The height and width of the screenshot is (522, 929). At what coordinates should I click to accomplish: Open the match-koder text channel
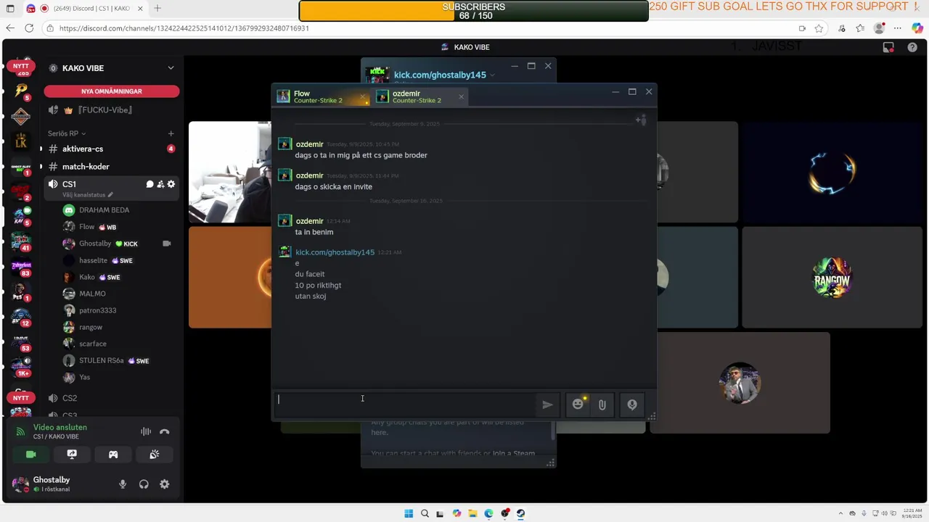pos(112,167)
